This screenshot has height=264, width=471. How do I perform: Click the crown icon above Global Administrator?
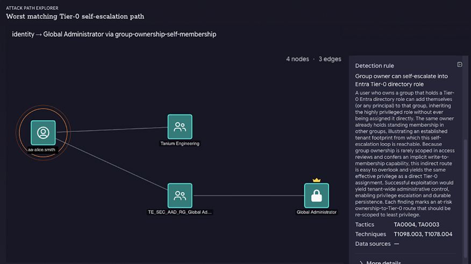coord(317,180)
